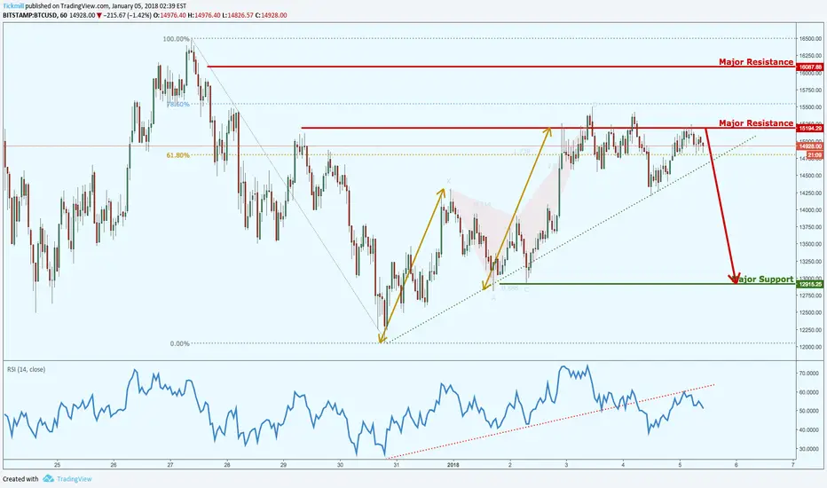Click the date label 7 on time axis

click(x=792, y=465)
